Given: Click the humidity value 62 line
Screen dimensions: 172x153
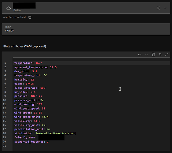Looking at the screenshot, I should coord(32,80).
